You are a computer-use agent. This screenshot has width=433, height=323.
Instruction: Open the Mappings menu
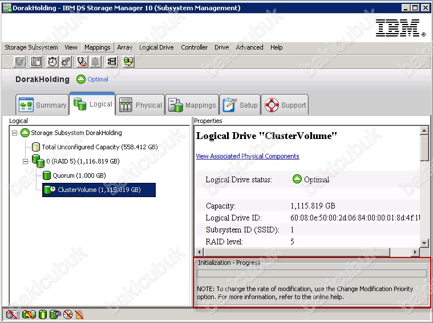pyautogui.click(x=98, y=47)
